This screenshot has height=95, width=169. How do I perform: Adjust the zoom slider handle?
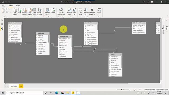pos(122,89)
